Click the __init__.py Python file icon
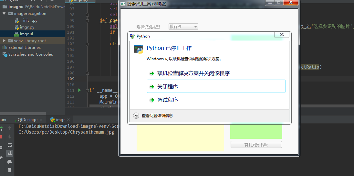 [x=17, y=20]
